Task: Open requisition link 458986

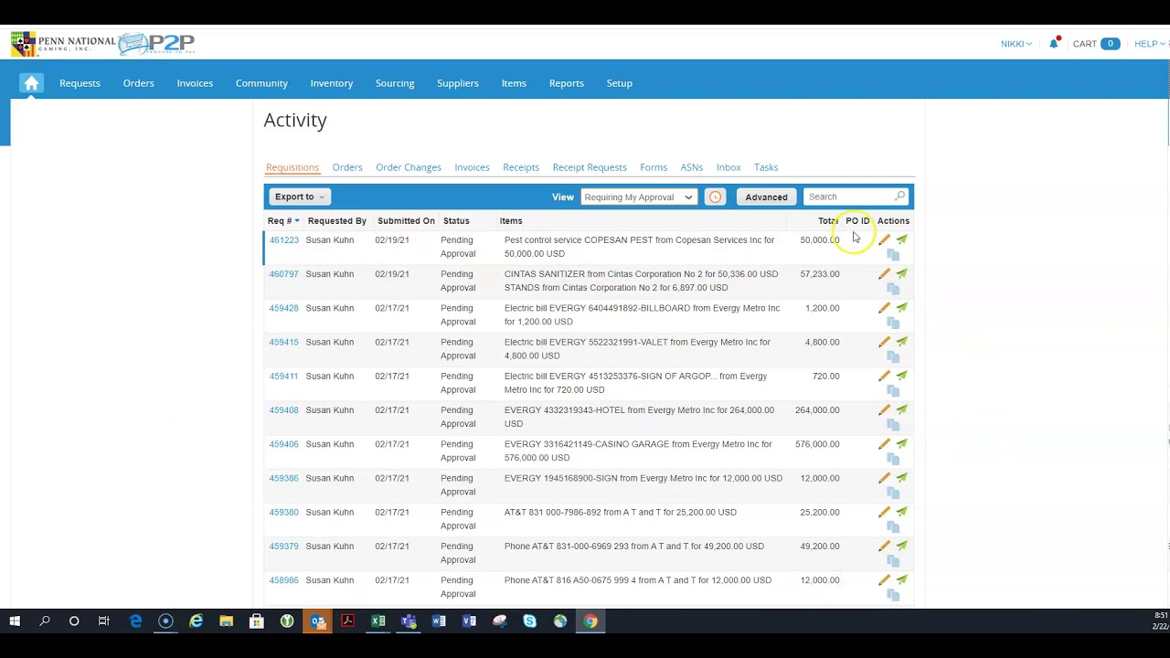Action: click(283, 580)
